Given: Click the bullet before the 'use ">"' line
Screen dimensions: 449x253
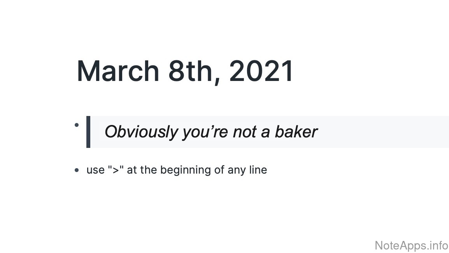Looking at the screenshot, I should point(77,170).
